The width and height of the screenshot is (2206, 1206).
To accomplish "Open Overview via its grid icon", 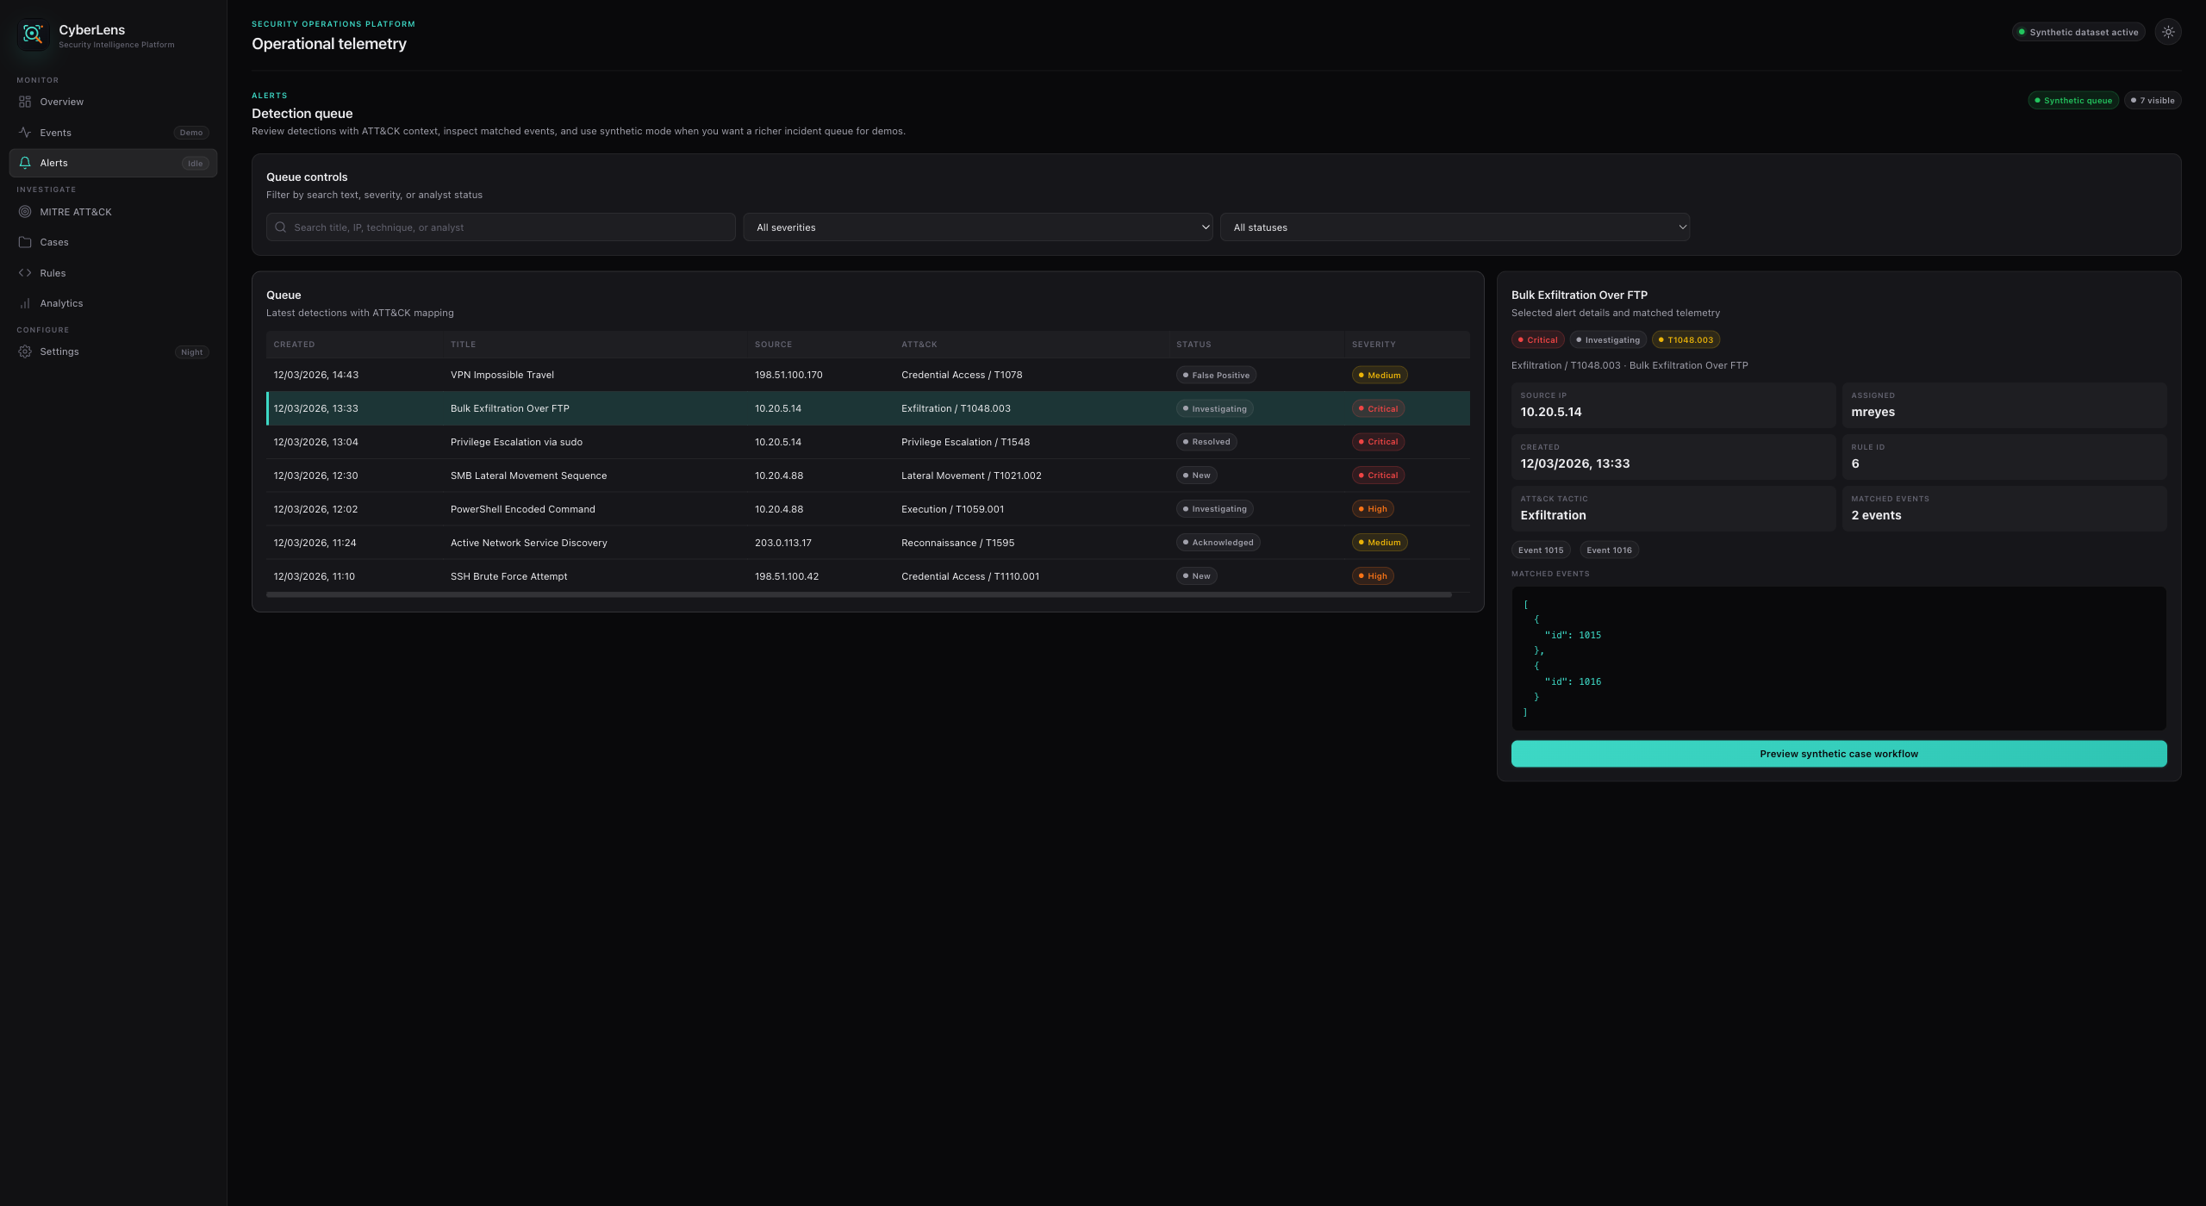I will pos(25,102).
